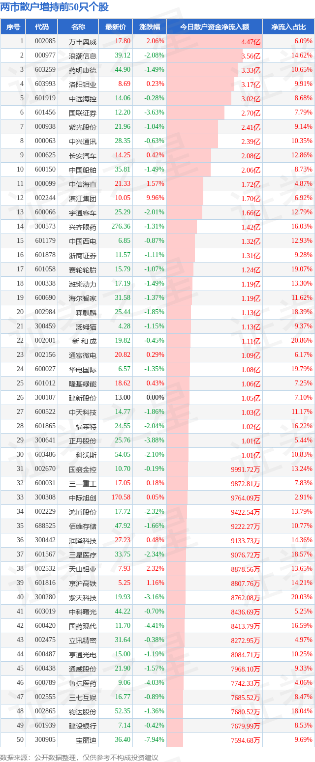Screen dimensions: 315x762
Task: Click price 276.36 for 兴齐眼药
Action: [x=121, y=227]
